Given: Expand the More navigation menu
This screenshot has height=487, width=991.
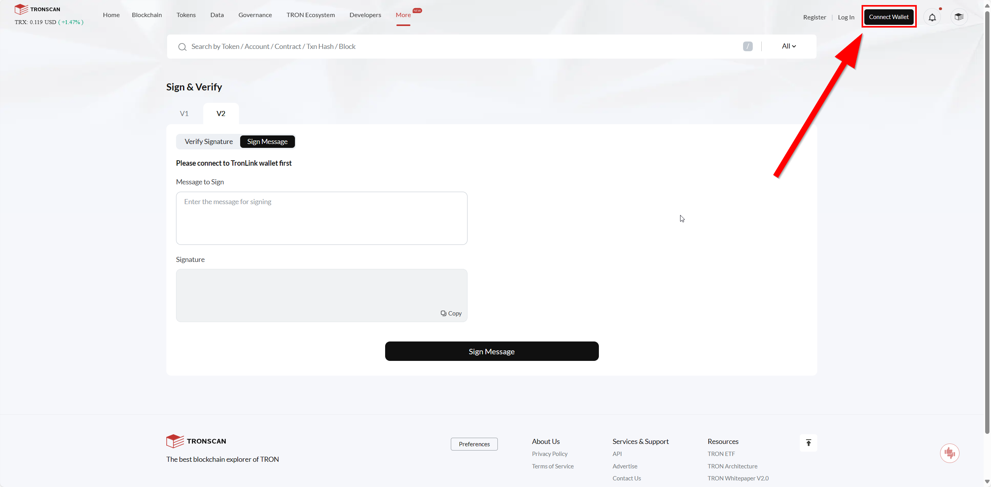Looking at the screenshot, I should click(403, 15).
